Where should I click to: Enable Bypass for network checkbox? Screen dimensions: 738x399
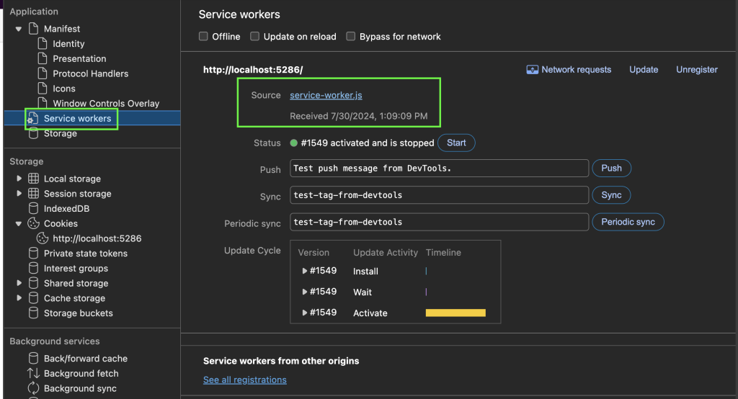tap(351, 36)
